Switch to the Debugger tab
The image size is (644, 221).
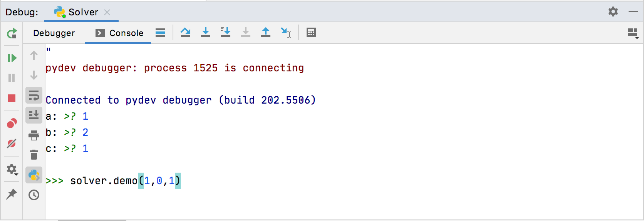click(x=54, y=33)
